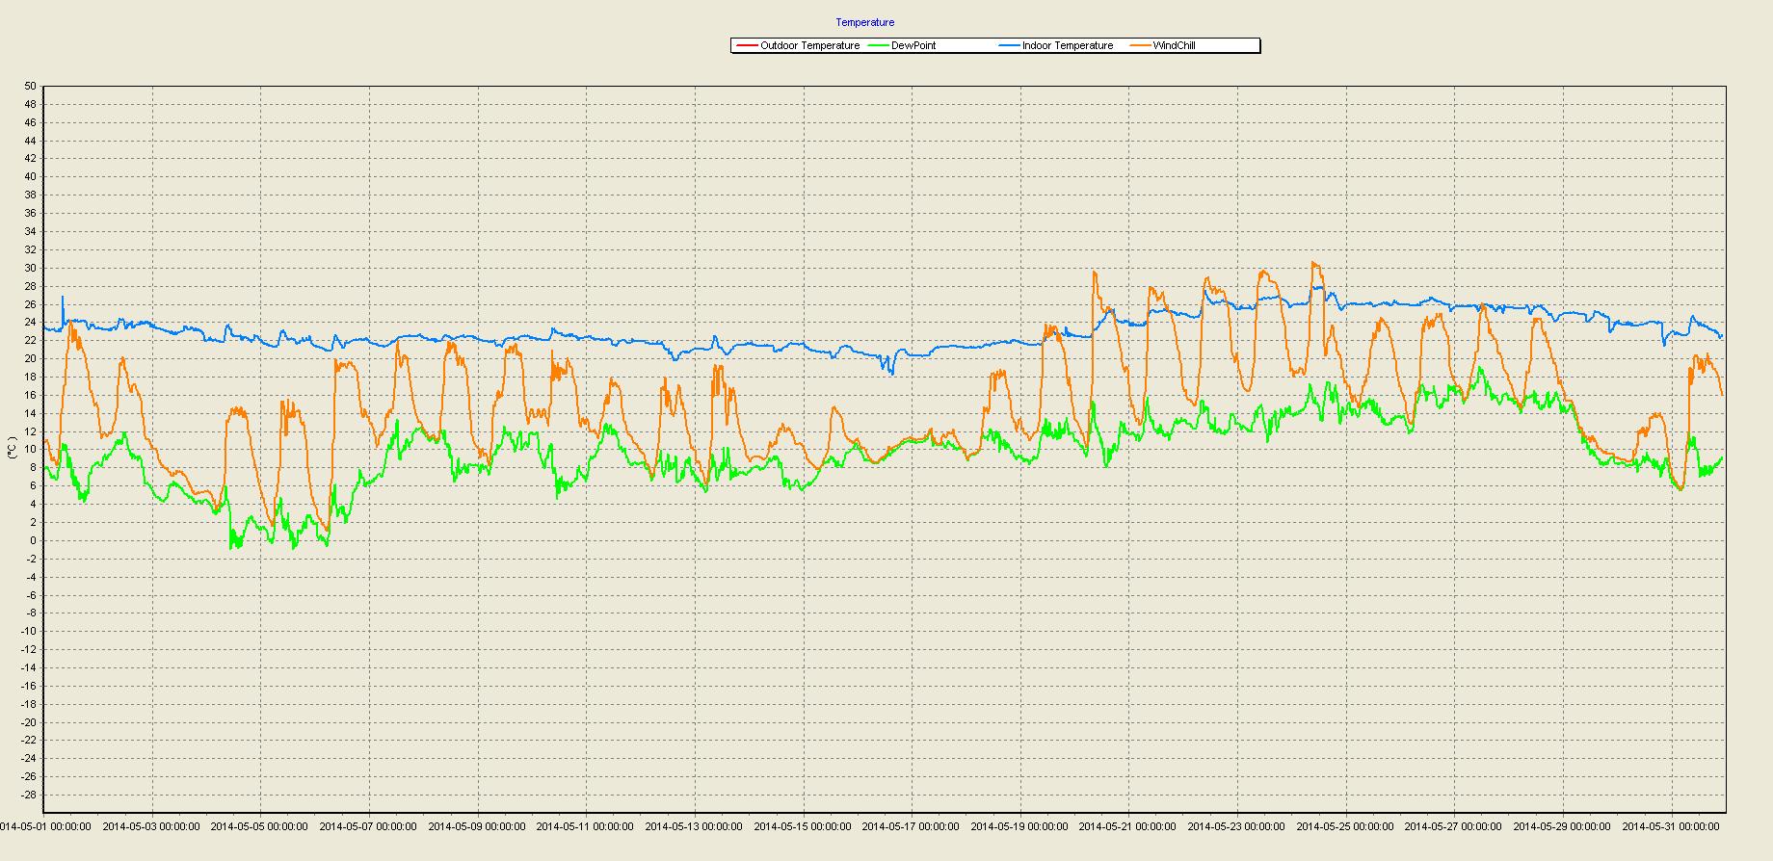Click the 2014-05-11 00:00:00 axis label
Image resolution: width=1773 pixels, height=861 pixels.
pos(585,826)
